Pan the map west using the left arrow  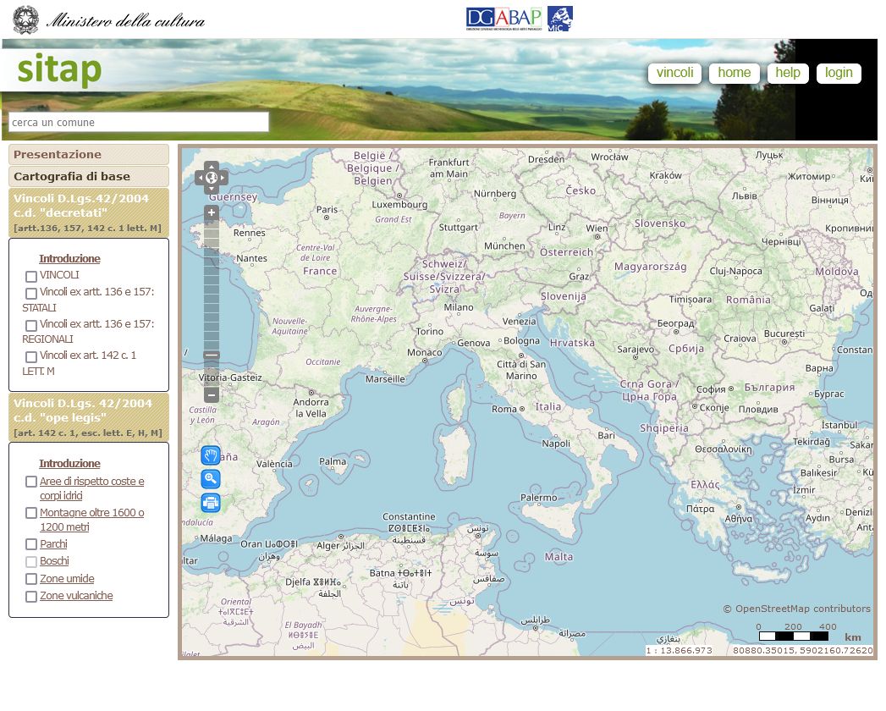pos(200,178)
